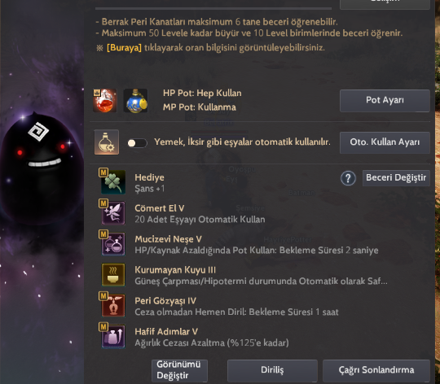This screenshot has height=384, width=440.
Task: Click Görünümü Değiştir button
Action: click(x=179, y=370)
